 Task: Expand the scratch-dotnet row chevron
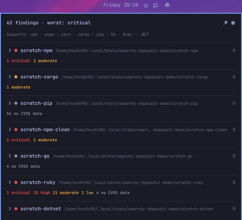(x=10, y=209)
